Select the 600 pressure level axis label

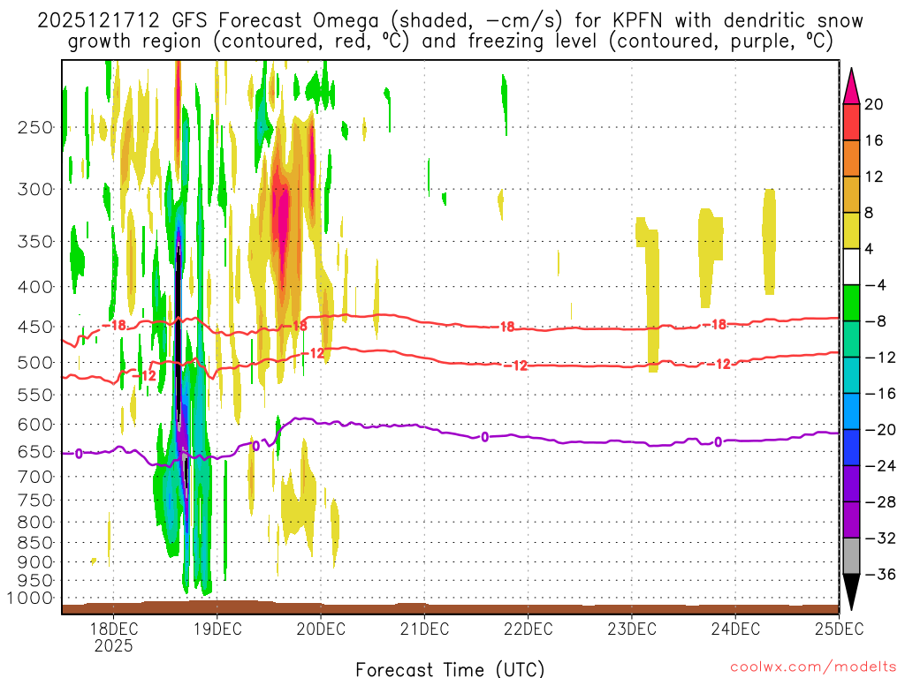34,425
